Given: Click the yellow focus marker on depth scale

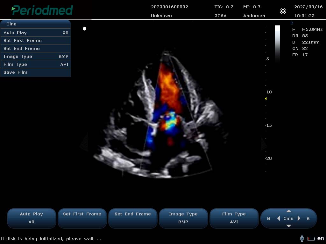Looking at the screenshot, I should coord(266,99).
